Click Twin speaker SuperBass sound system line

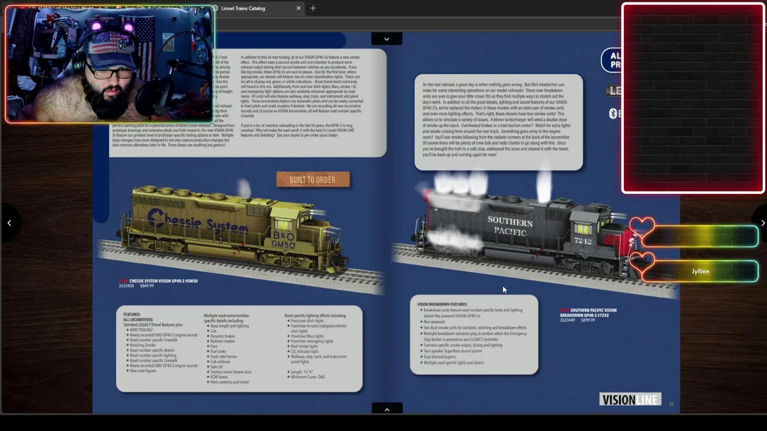(452, 351)
